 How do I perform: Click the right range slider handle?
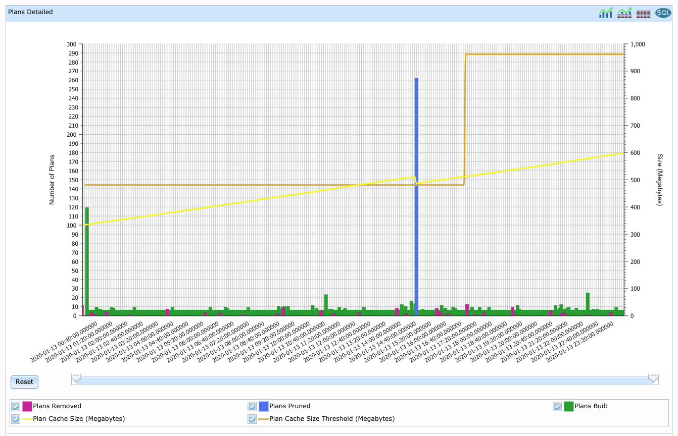click(x=653, y=378)
